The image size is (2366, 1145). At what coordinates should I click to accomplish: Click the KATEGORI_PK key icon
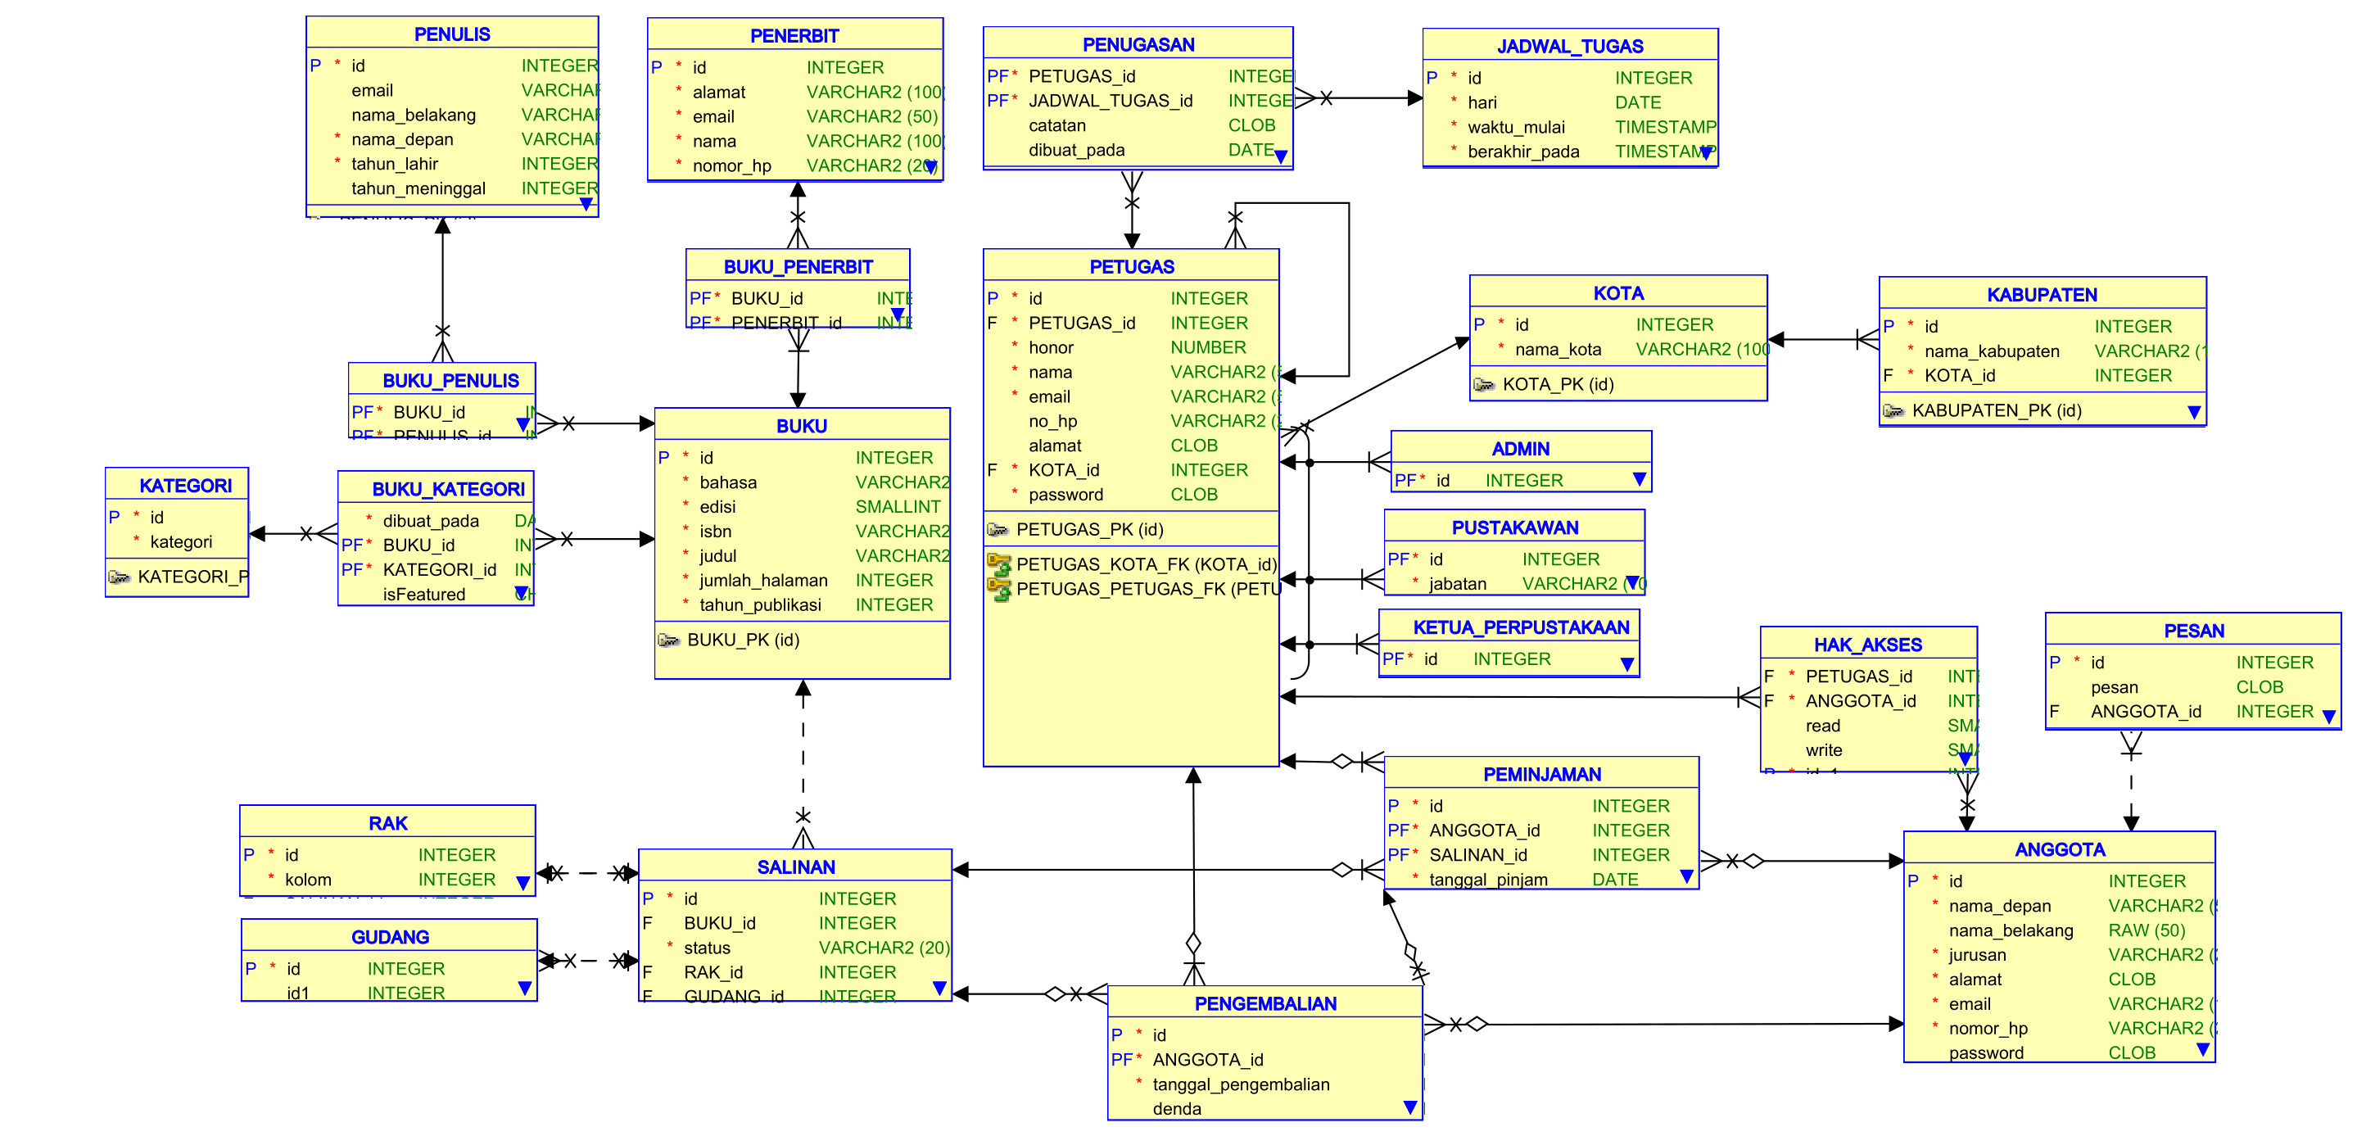pyautogui.click(x=119, y=577)
